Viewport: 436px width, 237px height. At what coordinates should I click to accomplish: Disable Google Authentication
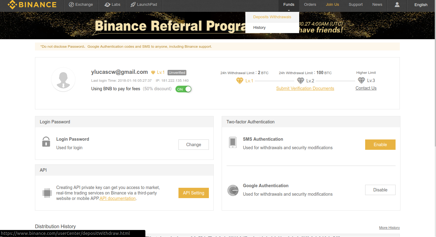(380, 190)
